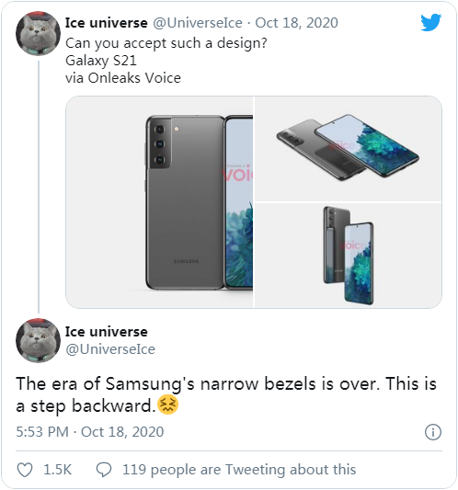Click the Twitter bird logo icon
Image resolution: width=458 pixels, height=490 pixels.
(x=430, y=22)
